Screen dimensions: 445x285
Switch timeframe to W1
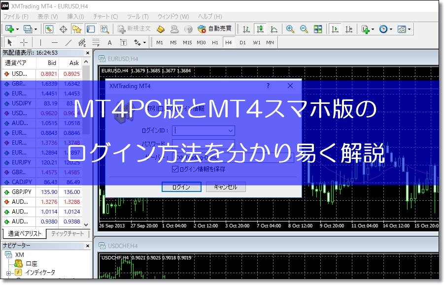[x=257, y=42]
